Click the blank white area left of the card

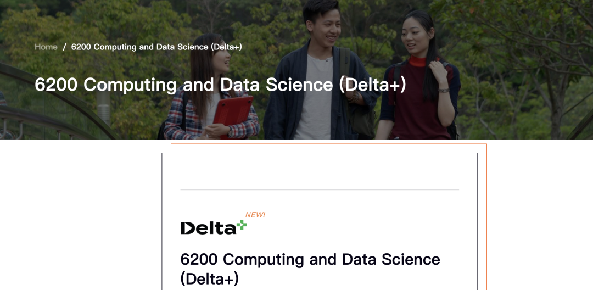click(x=82, y=220)
